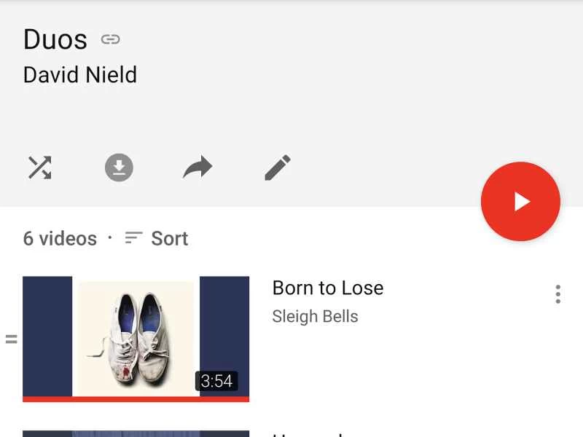Open the Sort dropdown for playlist videos

169,238
